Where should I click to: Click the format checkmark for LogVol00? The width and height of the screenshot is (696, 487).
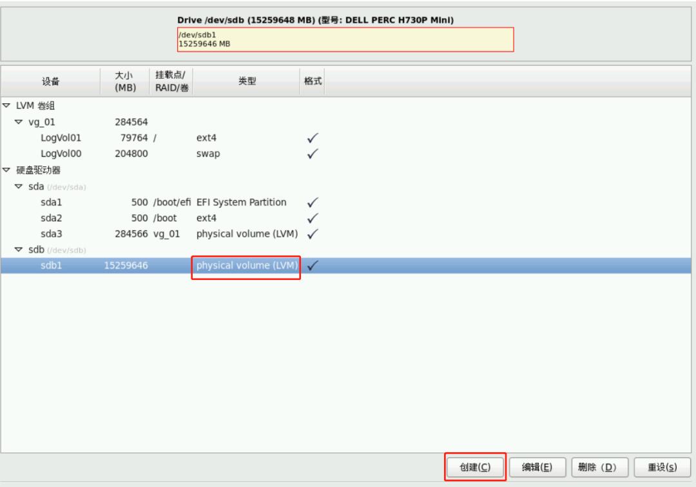[x=313, y=154]
